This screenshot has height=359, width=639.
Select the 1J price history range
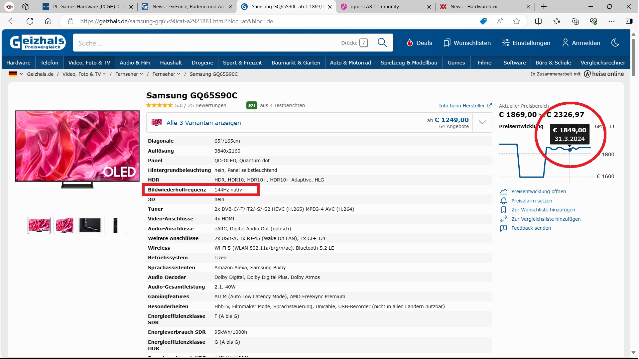pyautogui.click(x=611, y=126)
